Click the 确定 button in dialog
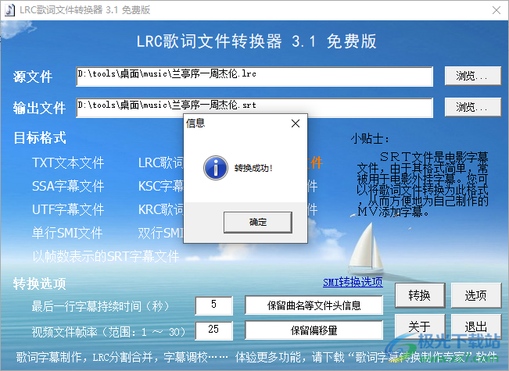This screenshot has width=509, height=371. pos(258,222)
